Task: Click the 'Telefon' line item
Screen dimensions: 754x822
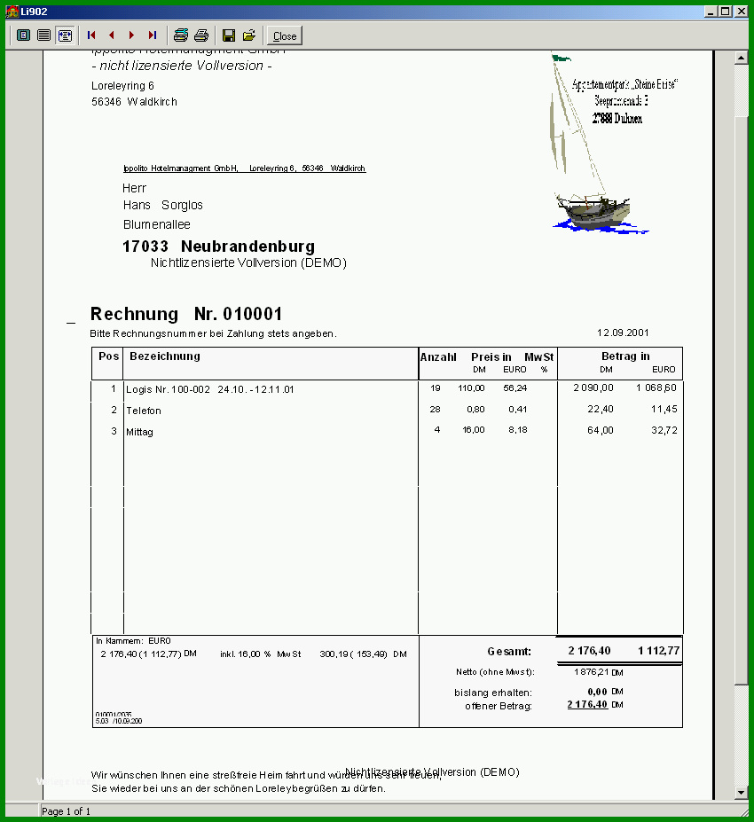Action: tap(143, 411)
